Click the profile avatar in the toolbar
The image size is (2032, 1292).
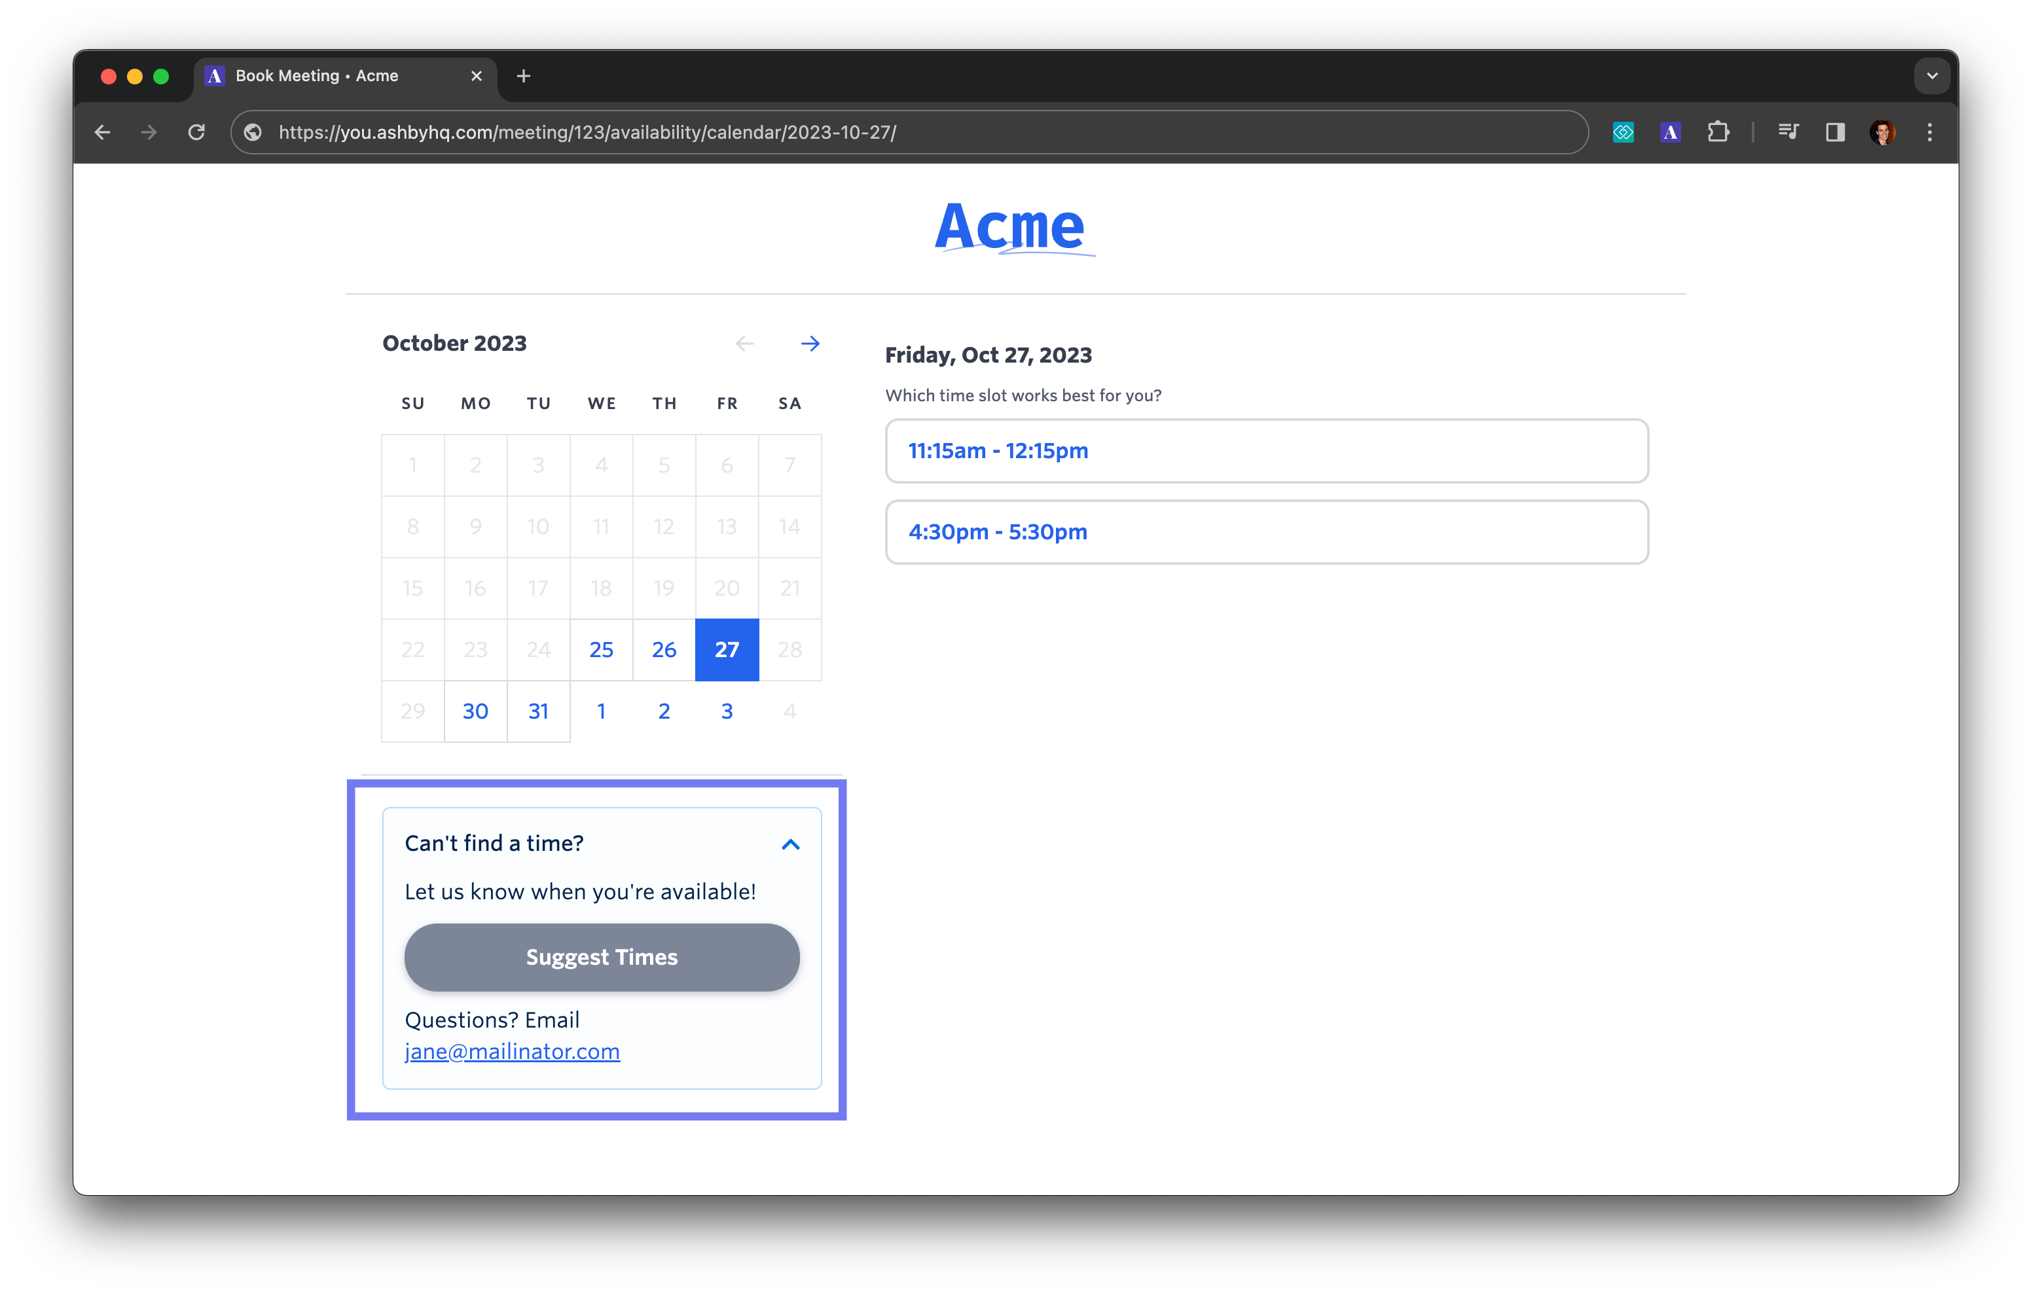[x=1883, y=132]
